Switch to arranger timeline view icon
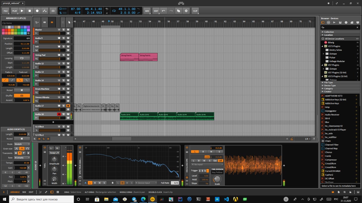362x203 pixels. coord(52,22)
